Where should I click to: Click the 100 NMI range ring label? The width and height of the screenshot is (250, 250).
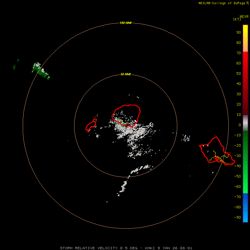pos(126,23)
